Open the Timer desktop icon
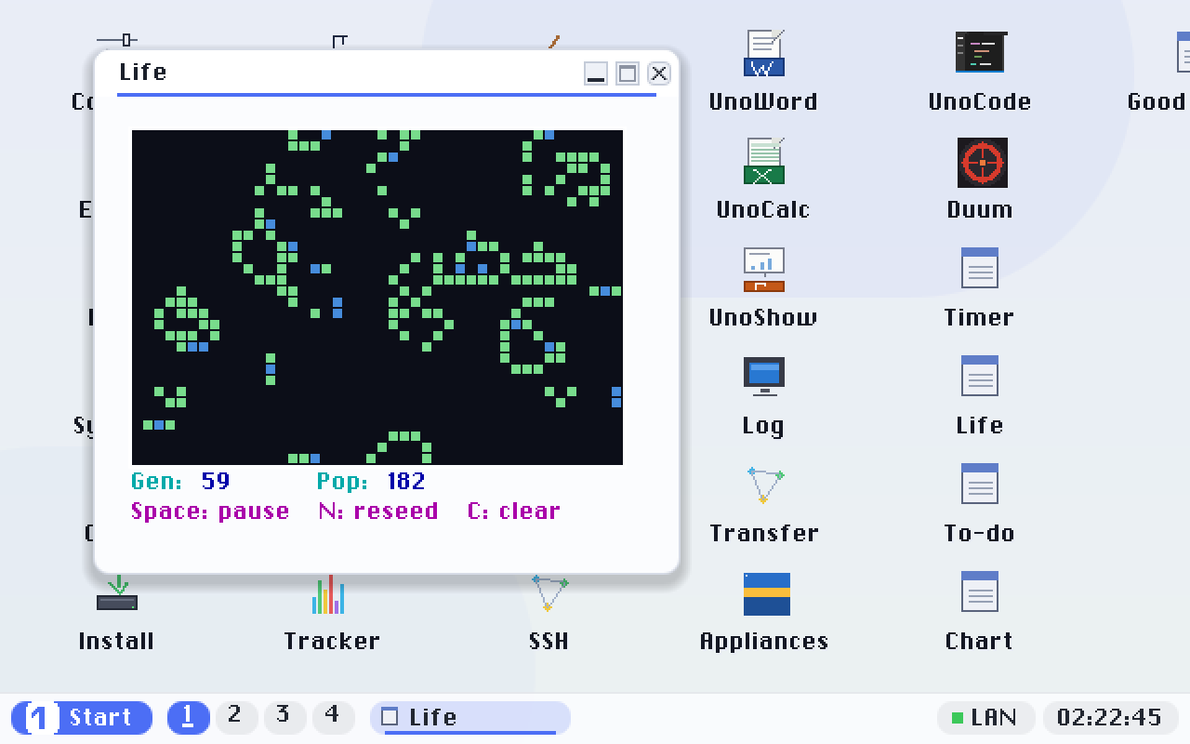 coord(980,286)
